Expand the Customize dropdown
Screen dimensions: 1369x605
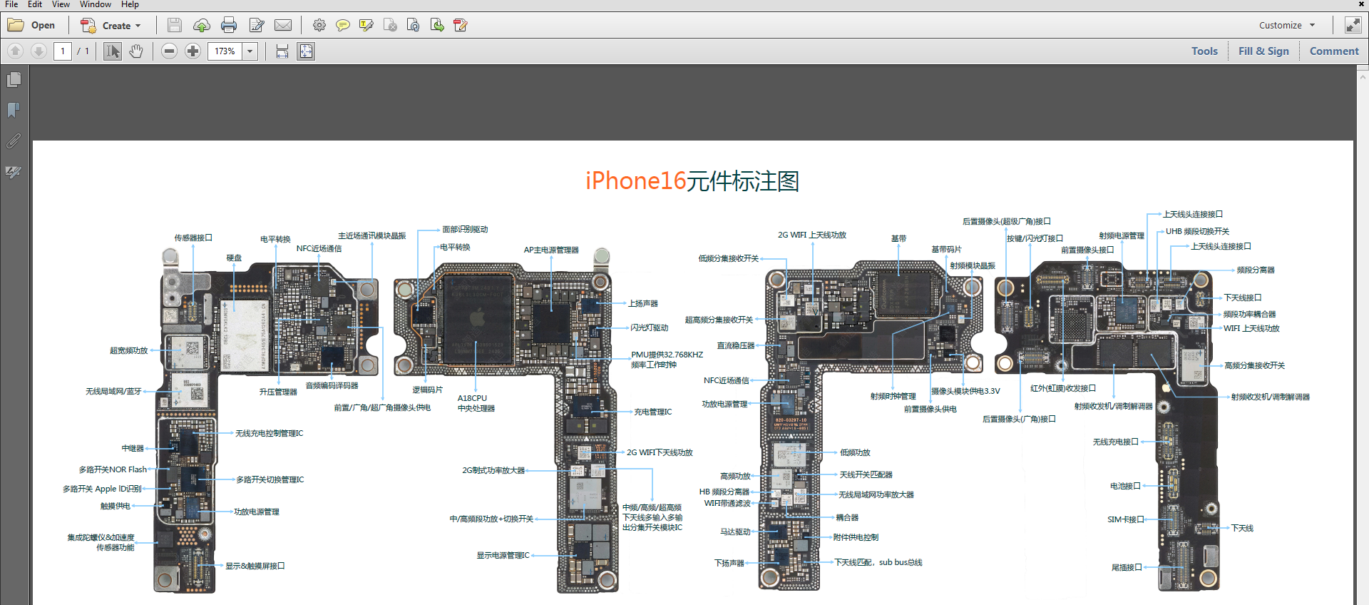pyautogui.click(x=1286, y=26)
